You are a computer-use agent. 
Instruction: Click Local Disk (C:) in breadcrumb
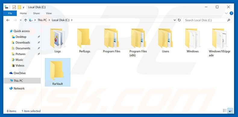coord(61,20)
